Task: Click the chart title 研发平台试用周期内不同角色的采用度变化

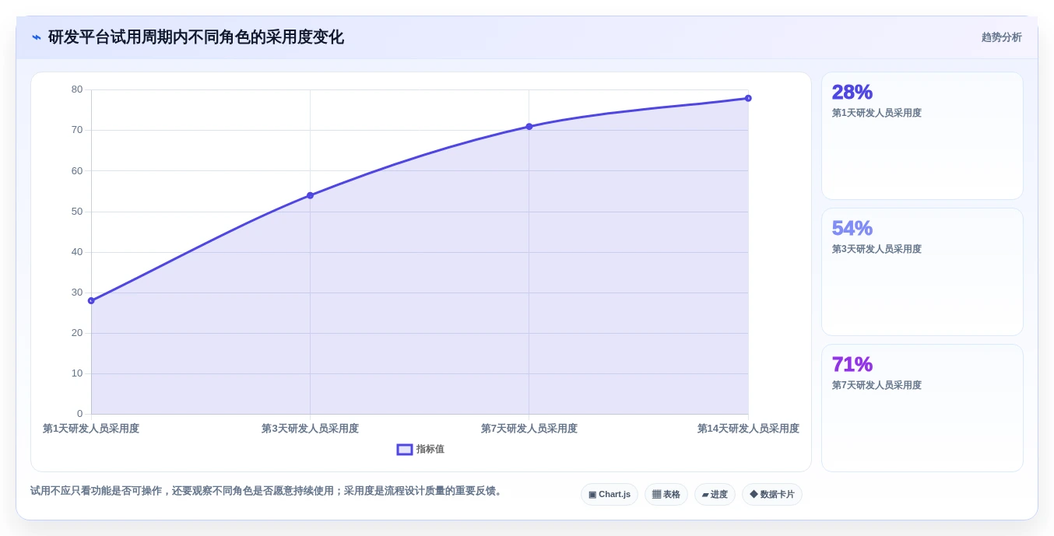Action: point(195,37)
